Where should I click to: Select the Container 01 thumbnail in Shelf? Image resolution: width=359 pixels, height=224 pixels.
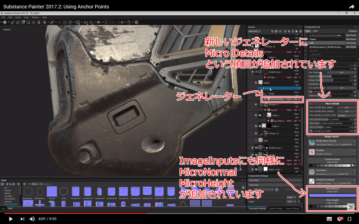(76, 191)
